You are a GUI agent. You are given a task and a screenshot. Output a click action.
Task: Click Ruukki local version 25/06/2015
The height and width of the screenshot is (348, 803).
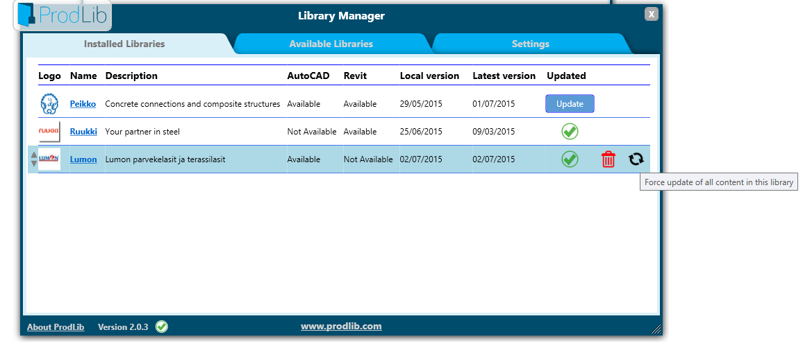(421, 132)
